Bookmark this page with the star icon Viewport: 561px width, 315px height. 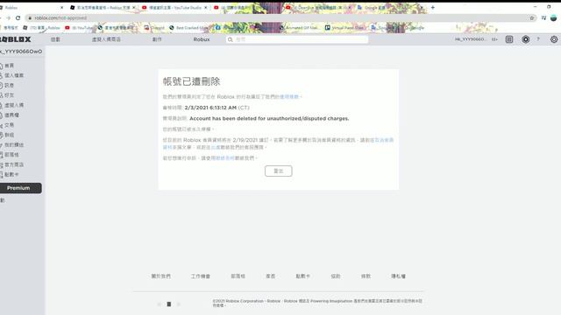click(532, 17)
